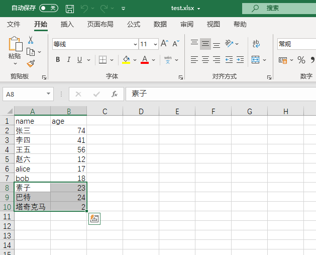The image size is (316, 255).
Task: Open the font size dropdown
Action: 155,44
